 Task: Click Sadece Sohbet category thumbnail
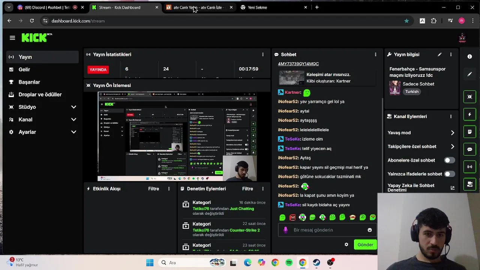(x=394, y=88)
